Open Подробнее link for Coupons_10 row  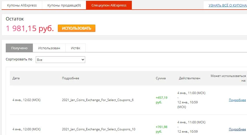point(237,129)
